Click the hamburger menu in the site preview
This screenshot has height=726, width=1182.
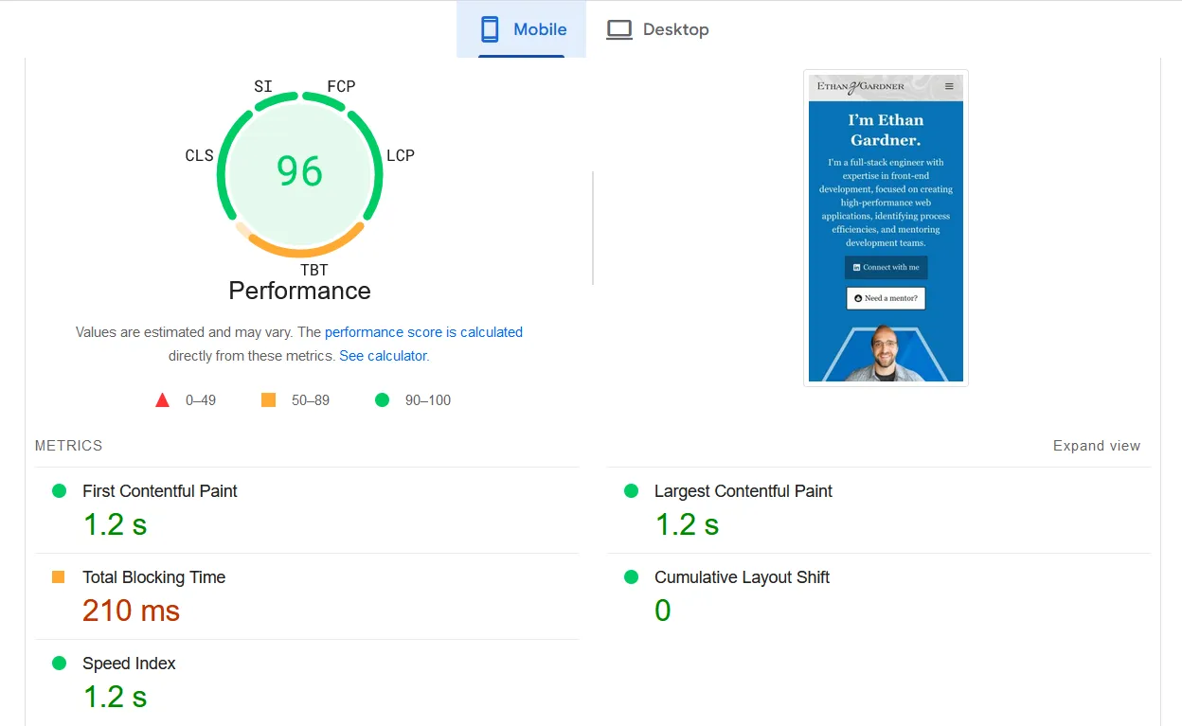pyautogui.click(x=947, y=85)
